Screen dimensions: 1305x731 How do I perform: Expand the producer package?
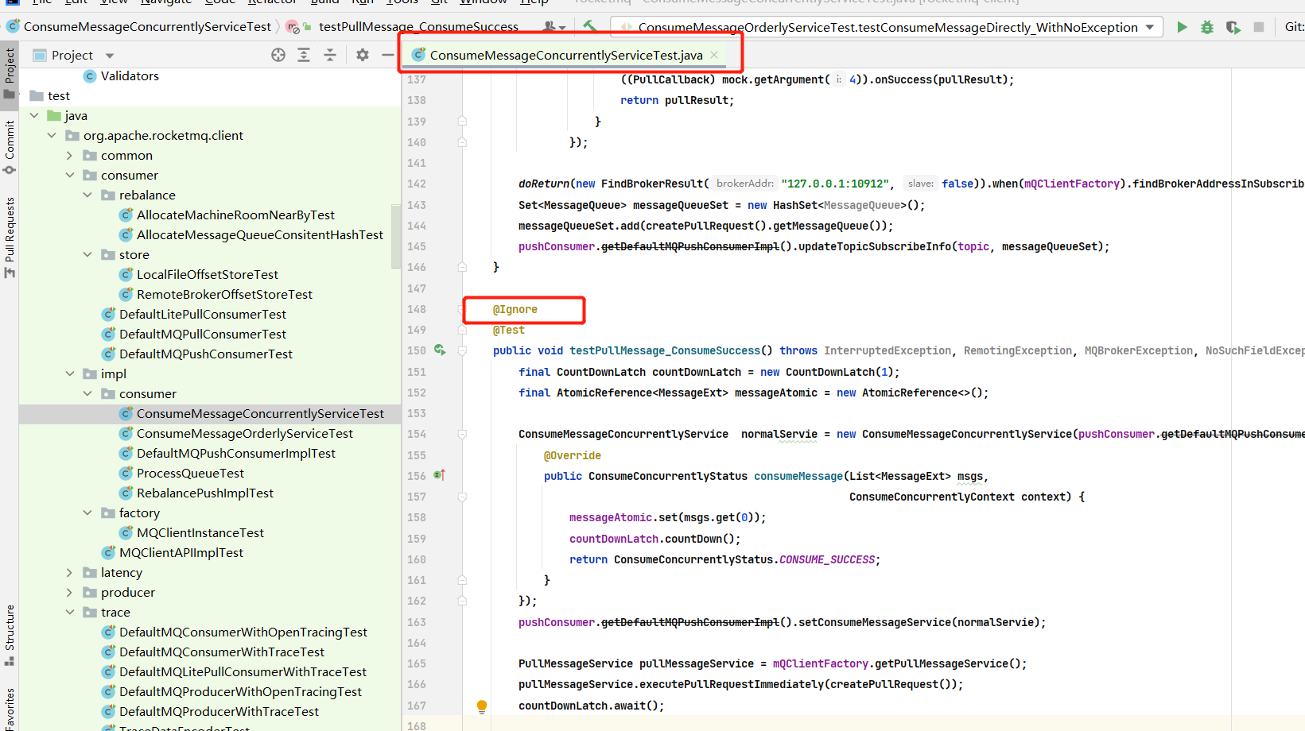[x=70, y=592]
